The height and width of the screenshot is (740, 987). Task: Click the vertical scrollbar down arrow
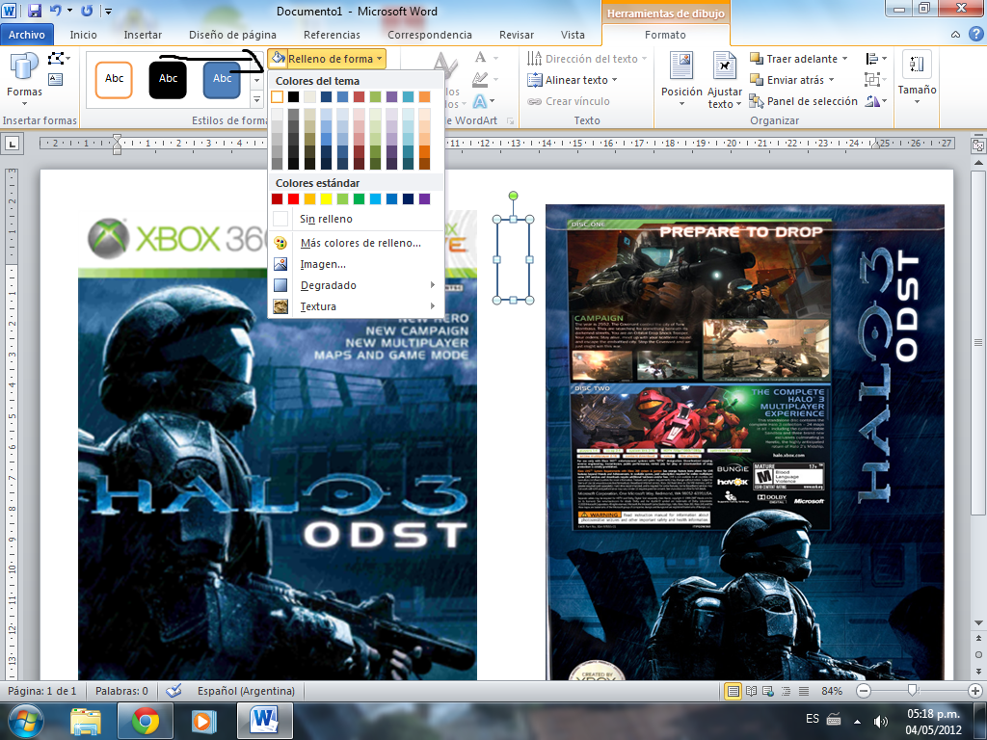(978, 623)
